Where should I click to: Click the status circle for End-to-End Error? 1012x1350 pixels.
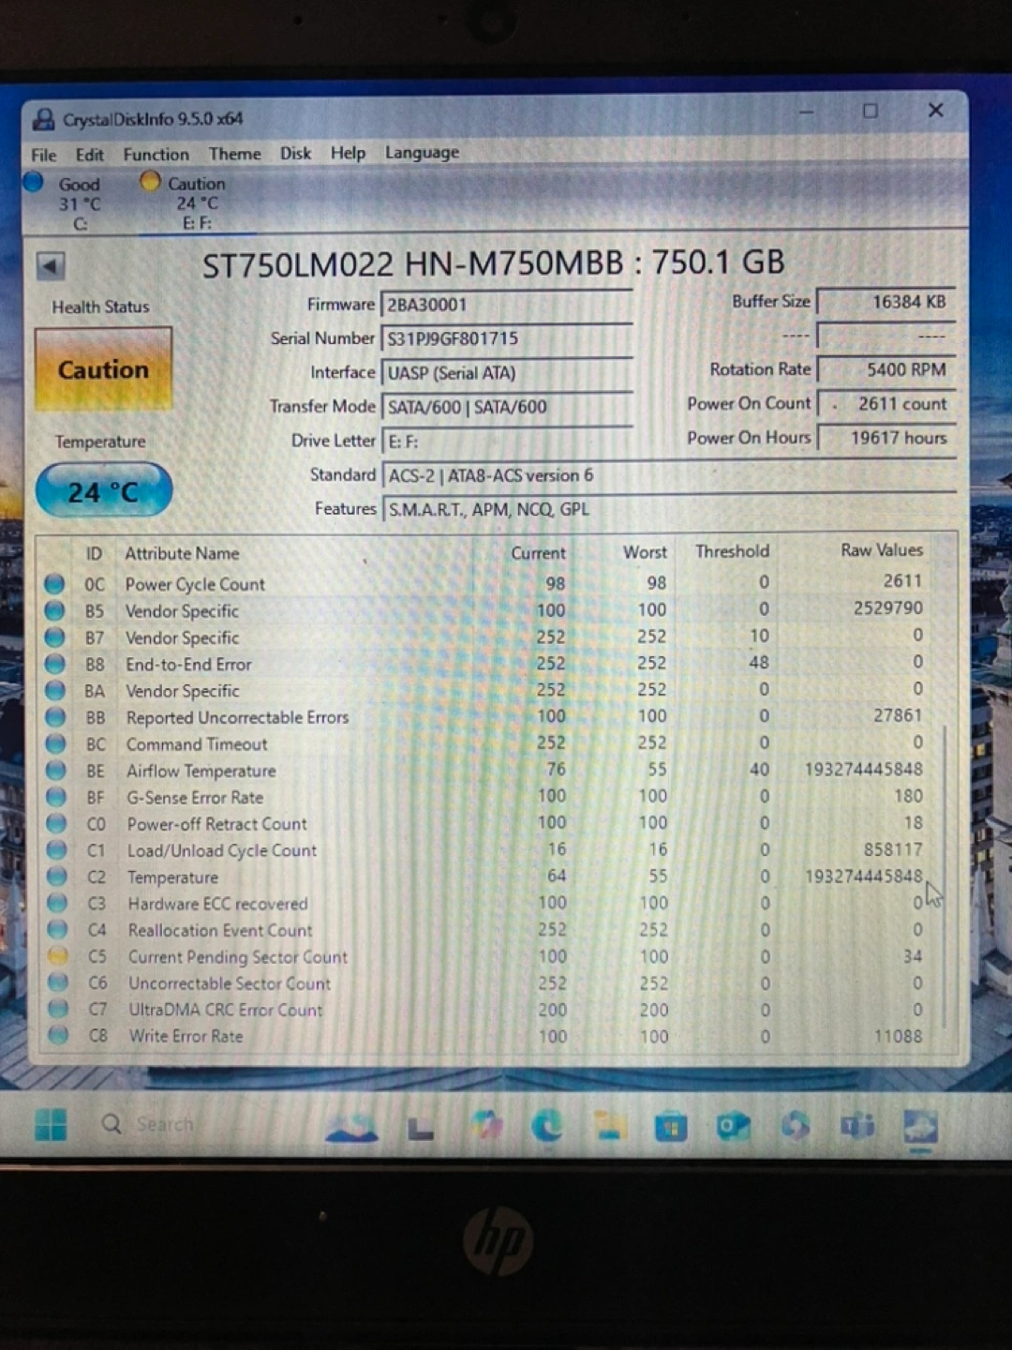pyautogui.click(x=55, y=665)
